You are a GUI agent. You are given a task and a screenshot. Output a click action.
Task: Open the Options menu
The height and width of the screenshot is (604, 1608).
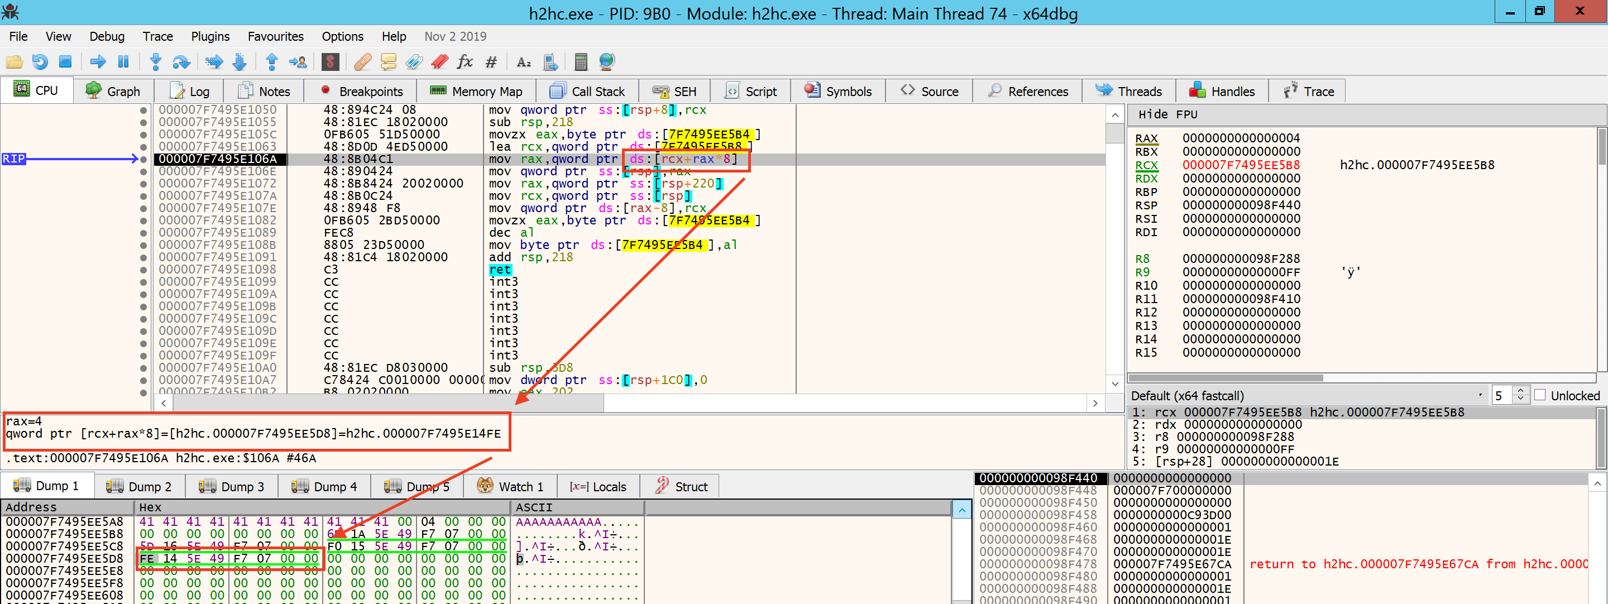[x=342, y=36]
